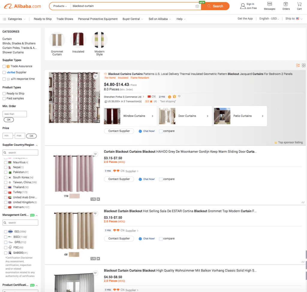This screenshot has width=307, height=292.
Task: Open the Modern Style category thumbnail
Action: [99, 40]
